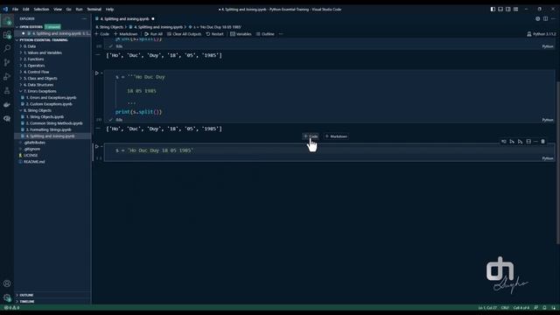560x315 pixels.
Task: Open the View menu
Action: point(58,10)
